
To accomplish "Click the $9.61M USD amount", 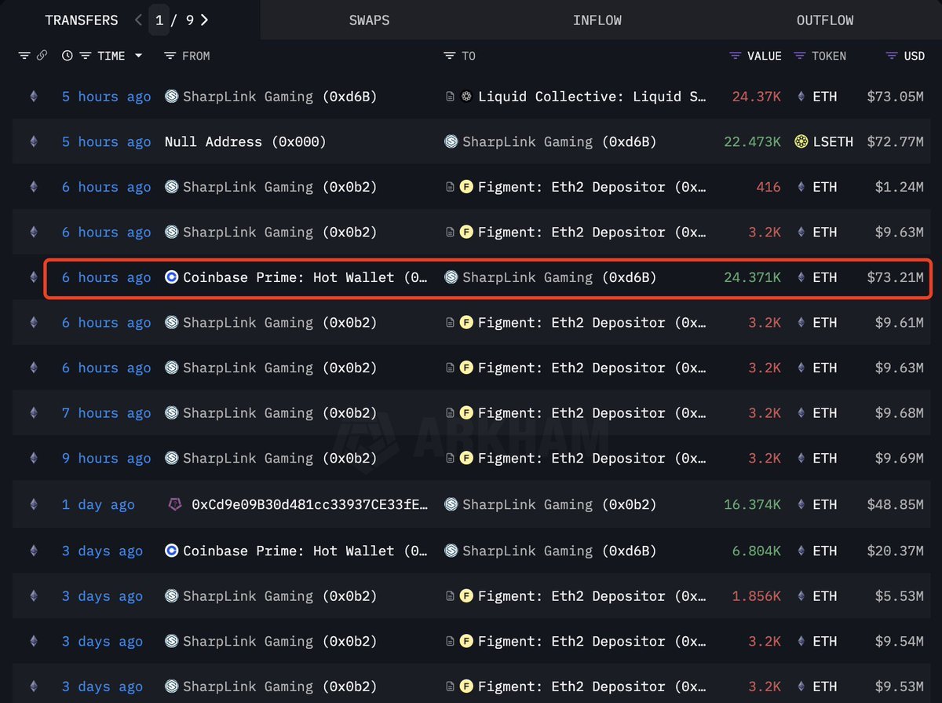I will tap(900, 323).
